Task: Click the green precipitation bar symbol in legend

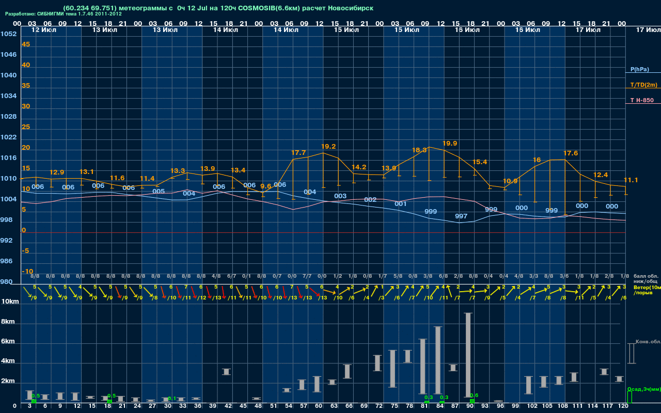Action: [629, 397]
